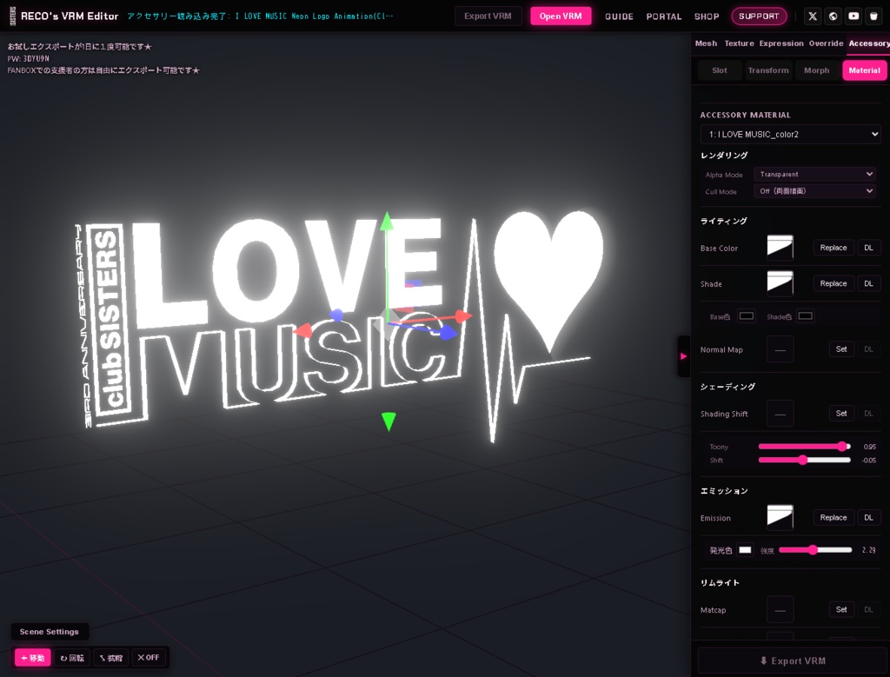This screenshot has width=890, height=677.
Task: Click the globe website icon
Action: (x=833, y=16)
